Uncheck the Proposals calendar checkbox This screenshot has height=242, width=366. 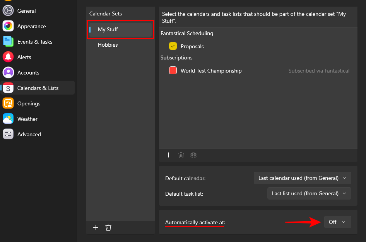point(173,46)
